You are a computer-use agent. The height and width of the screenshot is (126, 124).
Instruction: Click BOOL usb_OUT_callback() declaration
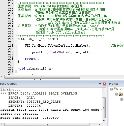click(38, 39)
